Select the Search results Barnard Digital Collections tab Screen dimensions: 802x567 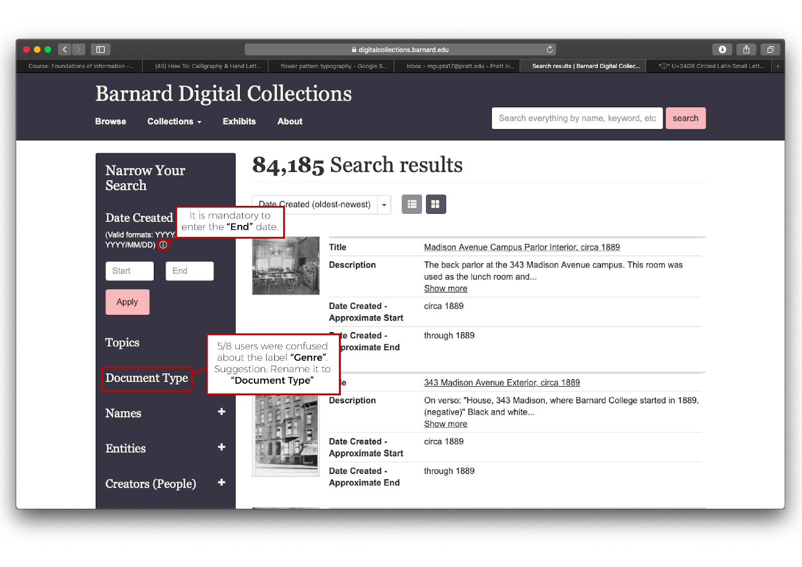pos(583,66)
